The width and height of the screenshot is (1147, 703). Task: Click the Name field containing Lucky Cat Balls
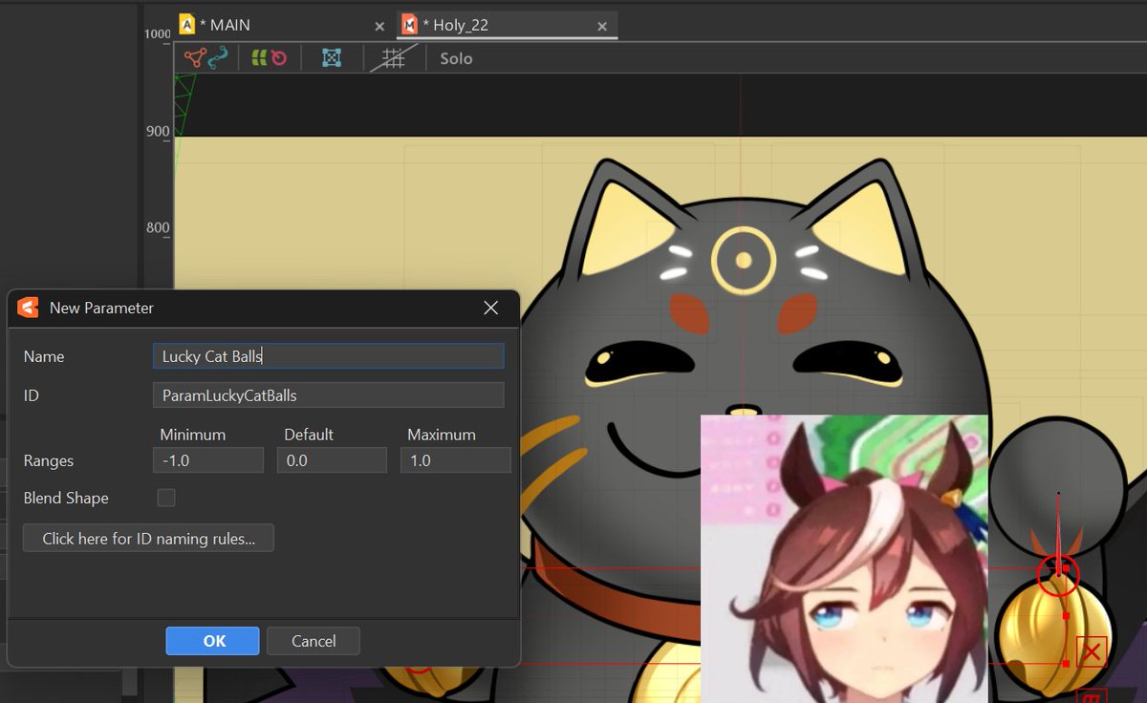pyautogui.click(x=328, y=356)
